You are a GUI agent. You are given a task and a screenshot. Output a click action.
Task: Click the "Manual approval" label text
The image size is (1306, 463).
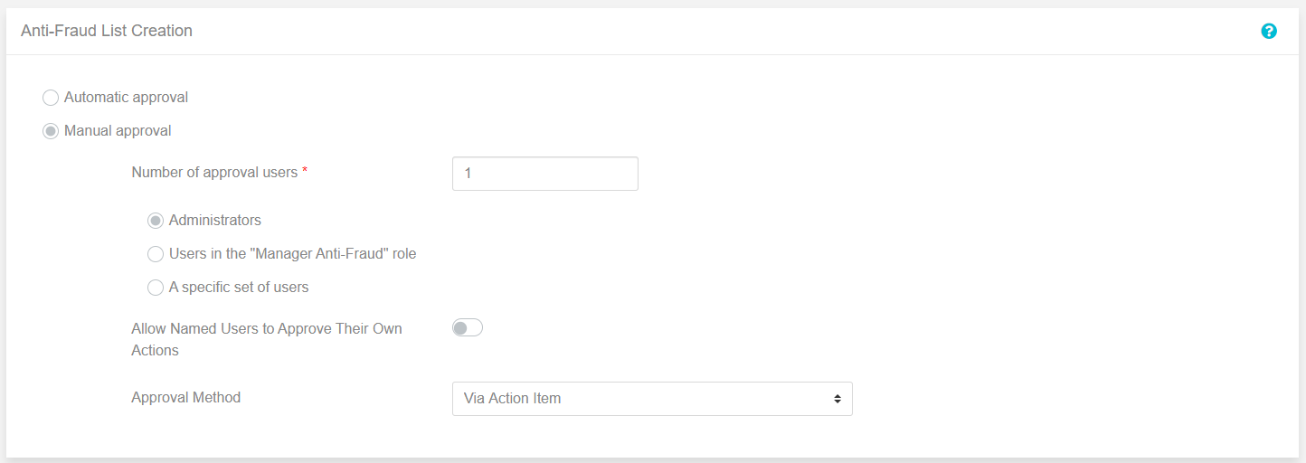tap(118, 130)
